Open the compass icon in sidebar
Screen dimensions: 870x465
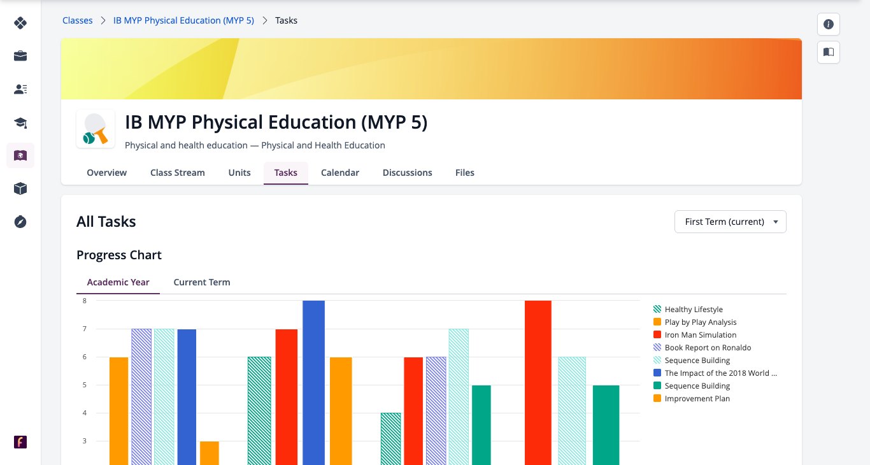point(20,222)
